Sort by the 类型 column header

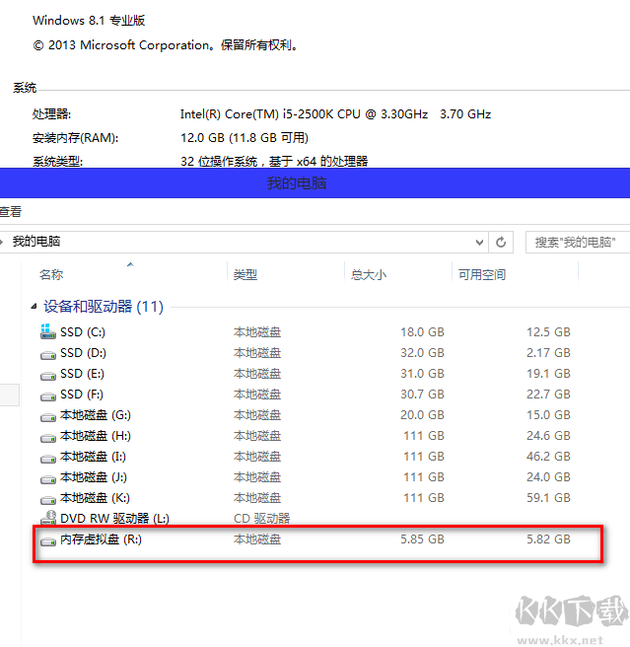tap(245, 275)
